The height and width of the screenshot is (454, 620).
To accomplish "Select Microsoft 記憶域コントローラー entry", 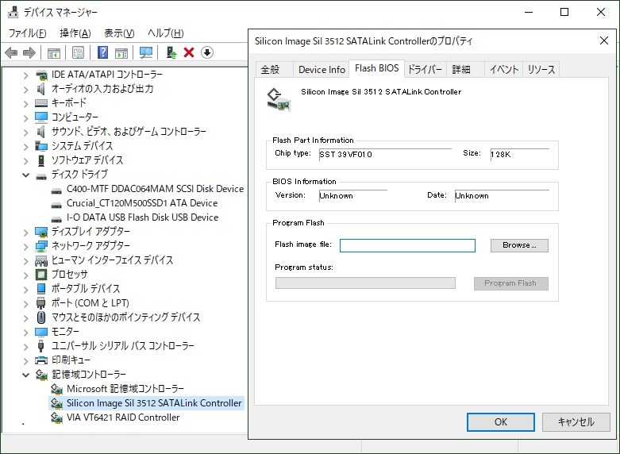I will point(125,389).
